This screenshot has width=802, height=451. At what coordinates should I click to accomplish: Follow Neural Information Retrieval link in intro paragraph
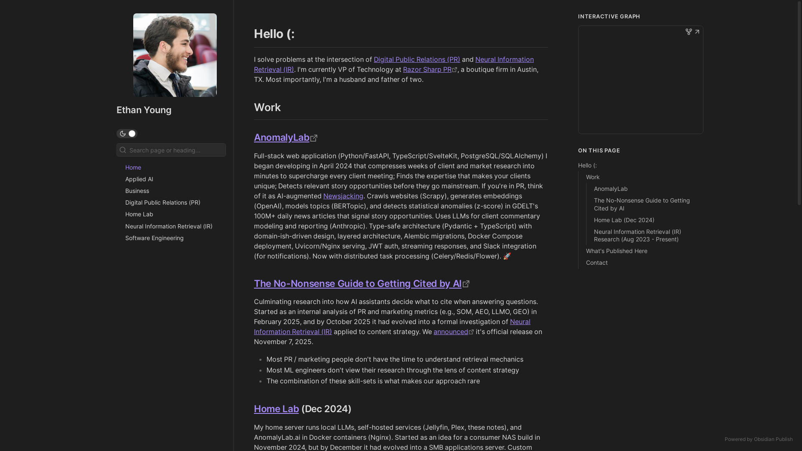click(504, 59)
